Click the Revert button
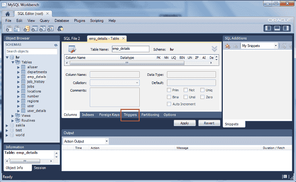Screen dimensions: 296x182 (x=209, y=123)
